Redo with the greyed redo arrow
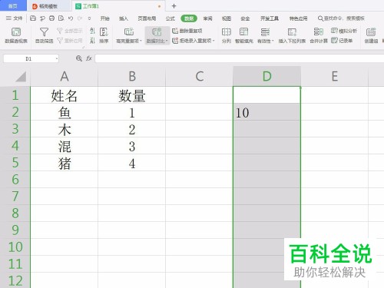The width and height of the screenshot is (384, 288). [80, 18]
